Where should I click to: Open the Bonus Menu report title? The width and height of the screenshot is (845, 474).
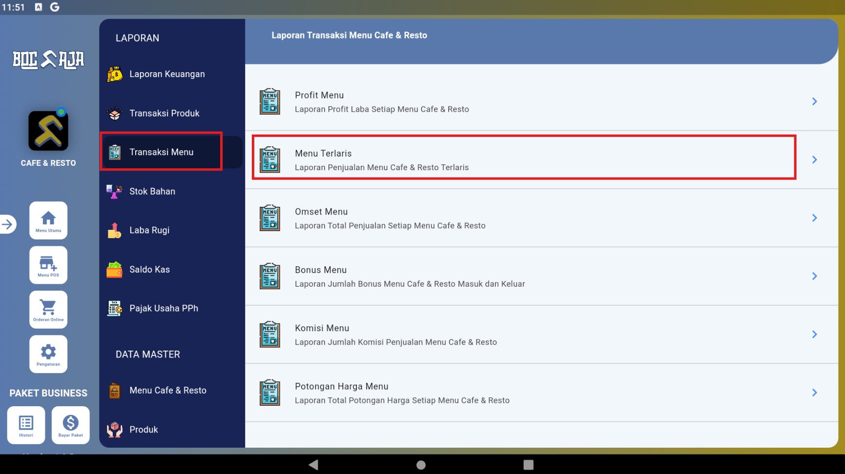[321, 270]
